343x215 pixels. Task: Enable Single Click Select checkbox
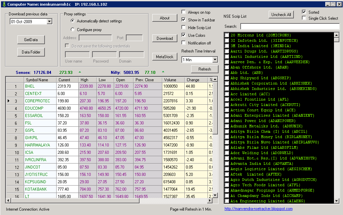click(x=304, y=18)
